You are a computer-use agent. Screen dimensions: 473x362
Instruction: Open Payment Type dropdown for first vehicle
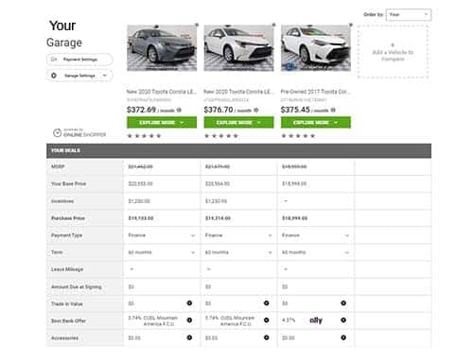coord(162,235)
